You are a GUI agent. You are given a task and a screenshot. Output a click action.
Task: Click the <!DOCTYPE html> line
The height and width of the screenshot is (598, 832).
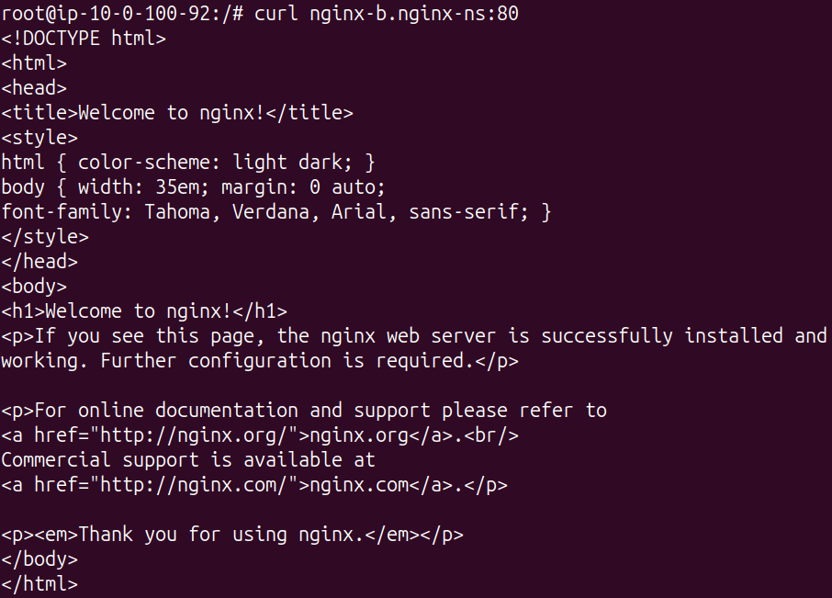[x=84, y=39]
